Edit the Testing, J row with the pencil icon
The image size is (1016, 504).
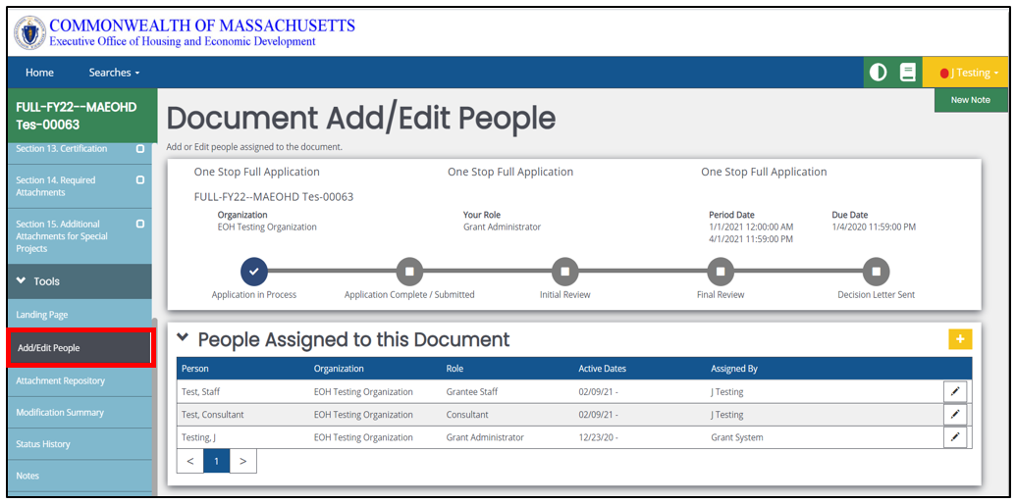coord(954,437)
